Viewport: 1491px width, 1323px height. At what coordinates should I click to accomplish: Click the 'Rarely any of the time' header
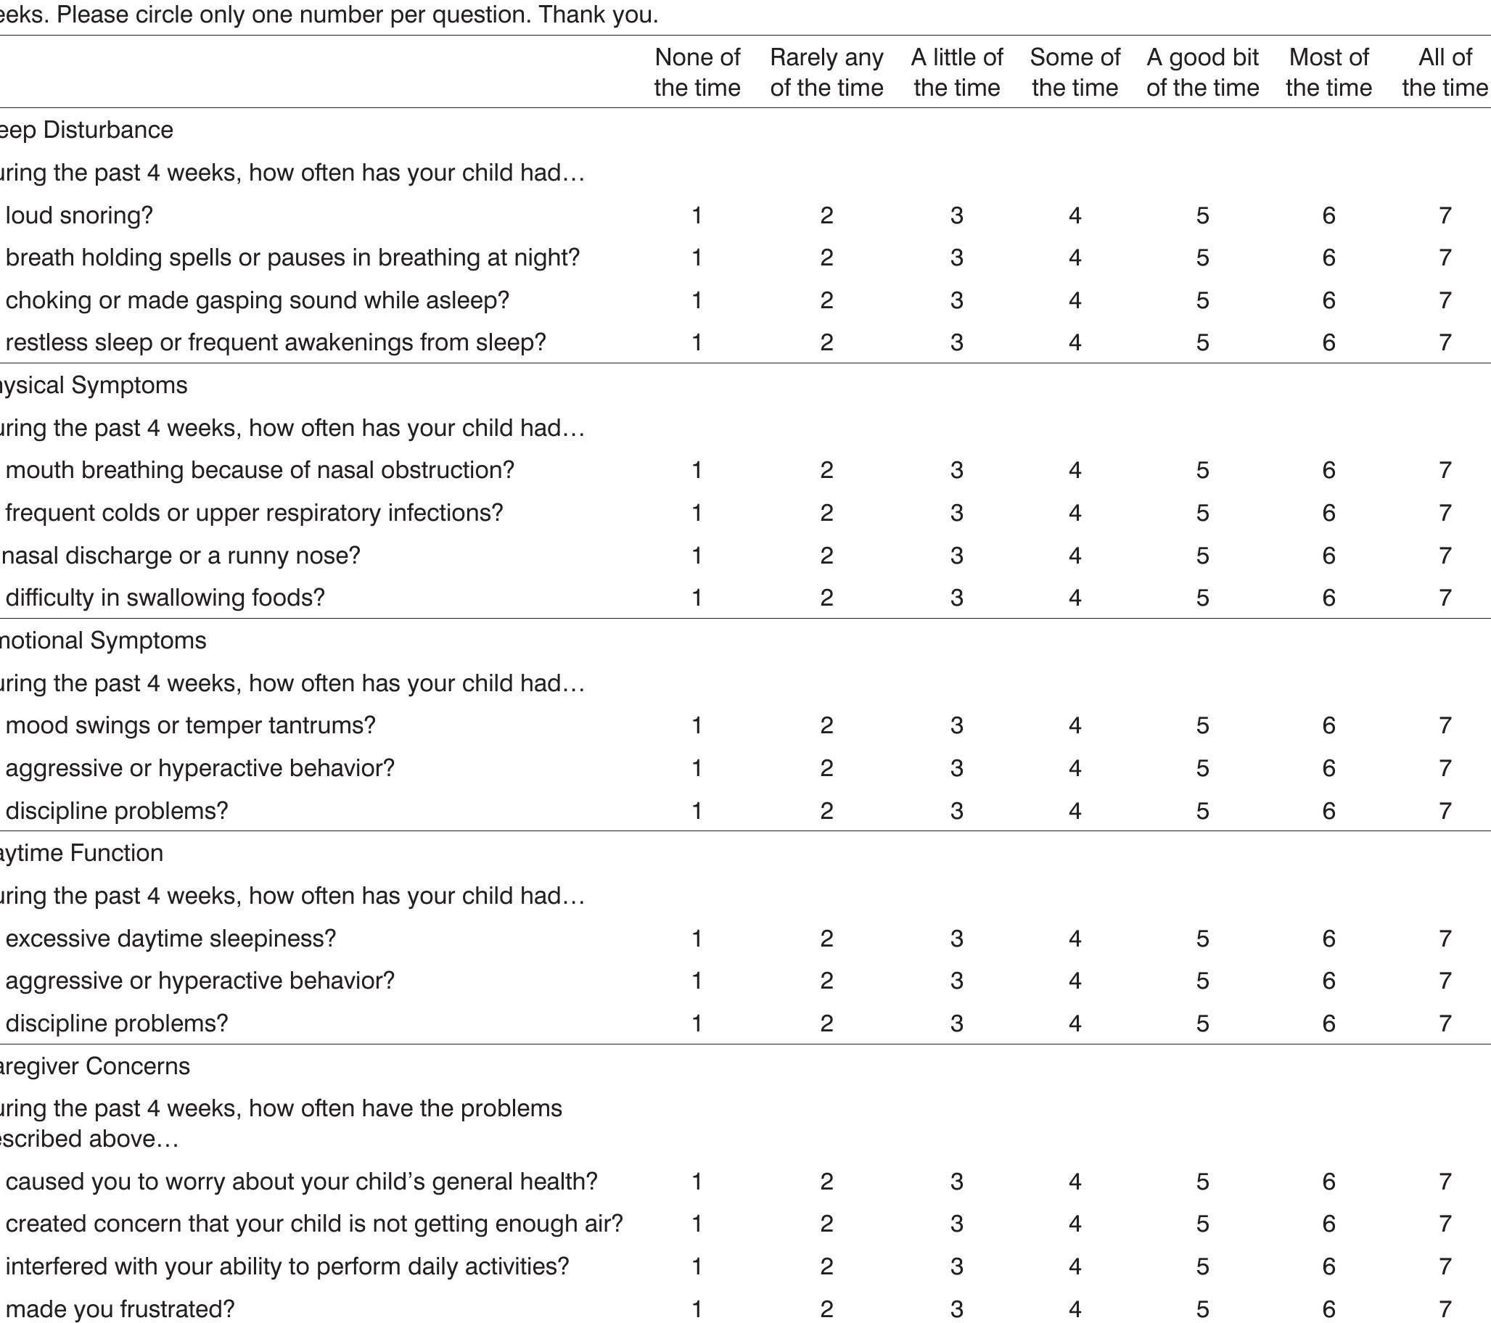tap(826, 73)
